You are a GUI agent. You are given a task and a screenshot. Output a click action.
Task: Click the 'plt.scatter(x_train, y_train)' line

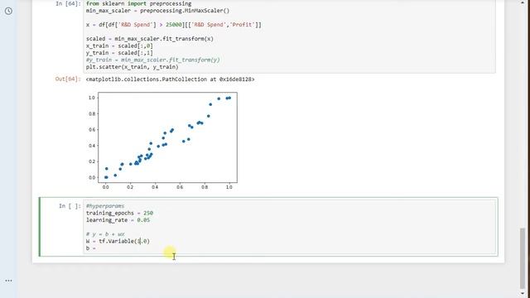coord(132,67)
